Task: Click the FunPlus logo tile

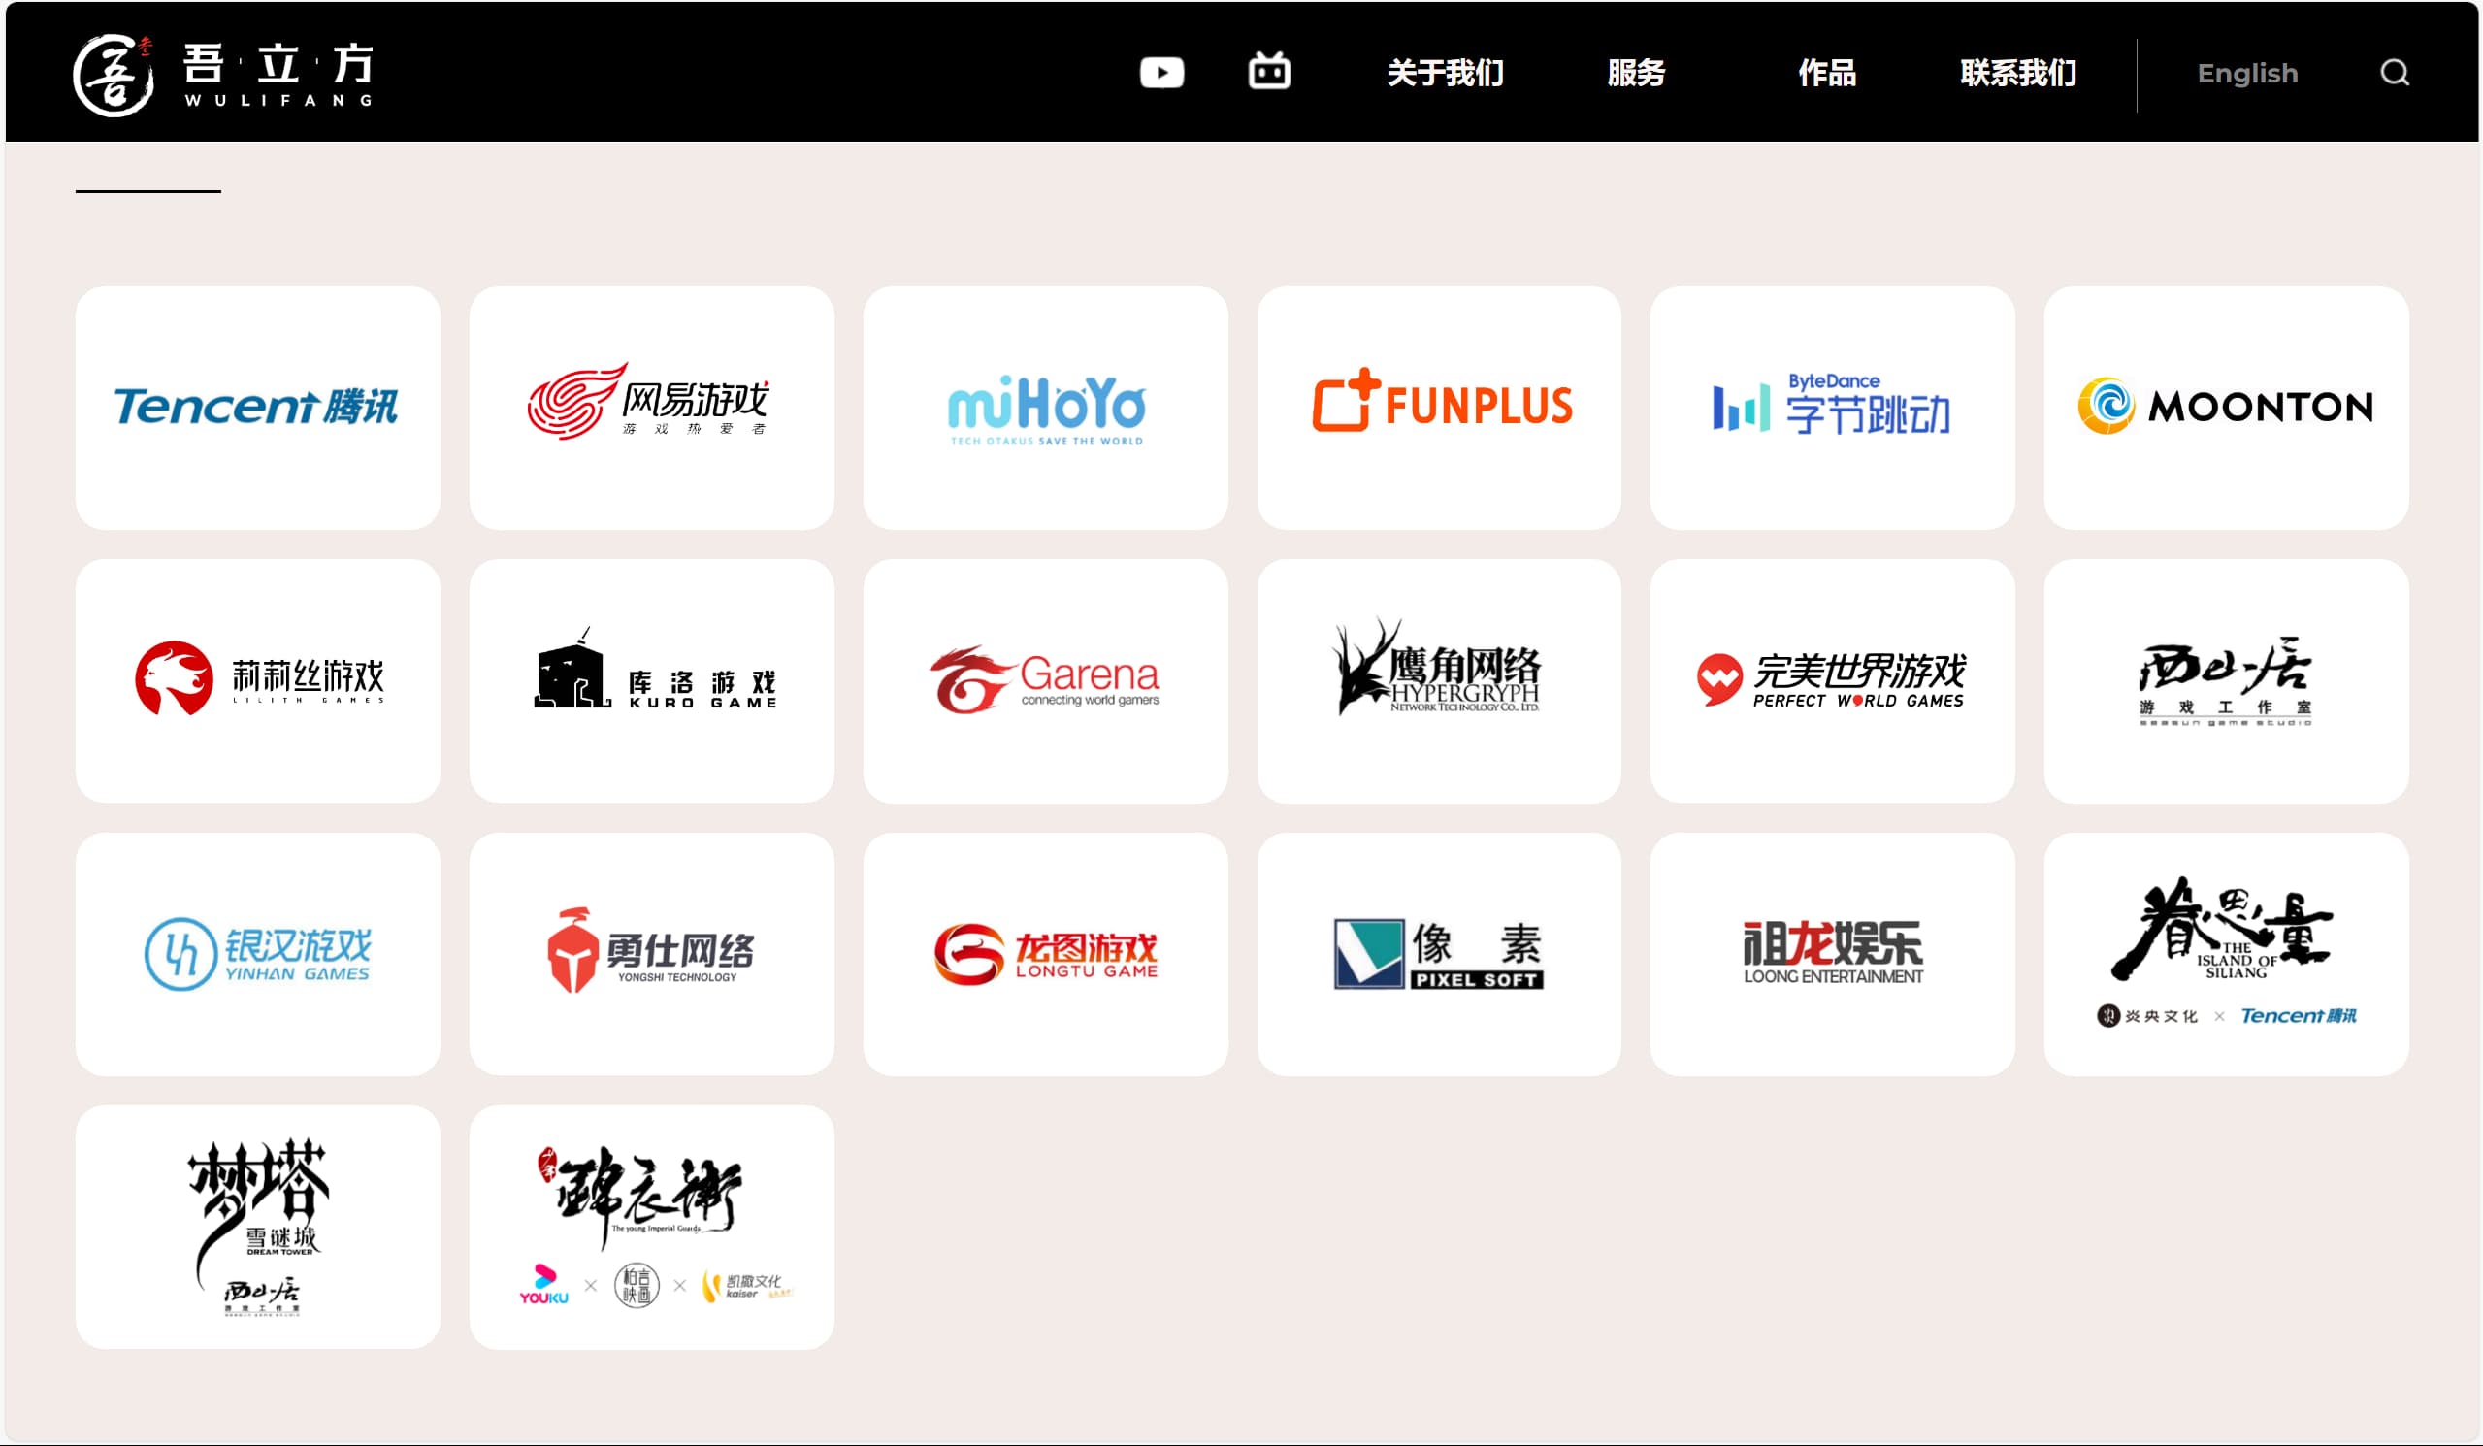Action: [1439, 407]
